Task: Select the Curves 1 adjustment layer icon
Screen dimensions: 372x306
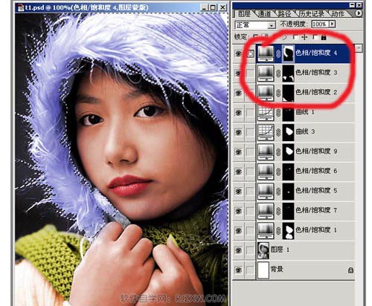Action: [266, 114]
